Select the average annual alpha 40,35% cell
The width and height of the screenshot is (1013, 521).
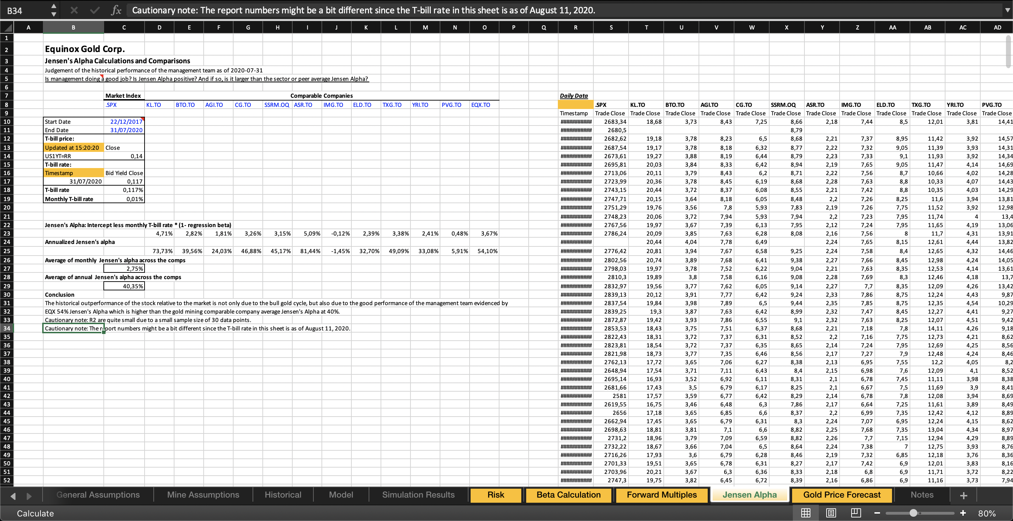[x=124, y=286]
